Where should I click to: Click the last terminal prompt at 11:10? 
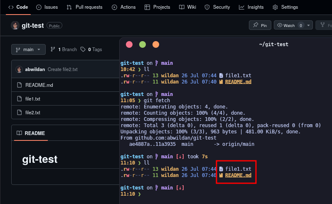130,194
